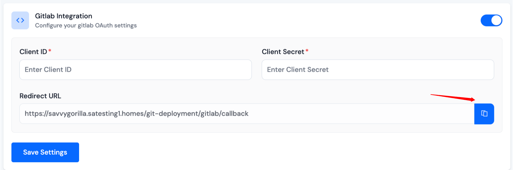Disable the Gitlab Integration toggle
The image size is (513, 170).
click(x=492, y=20)
